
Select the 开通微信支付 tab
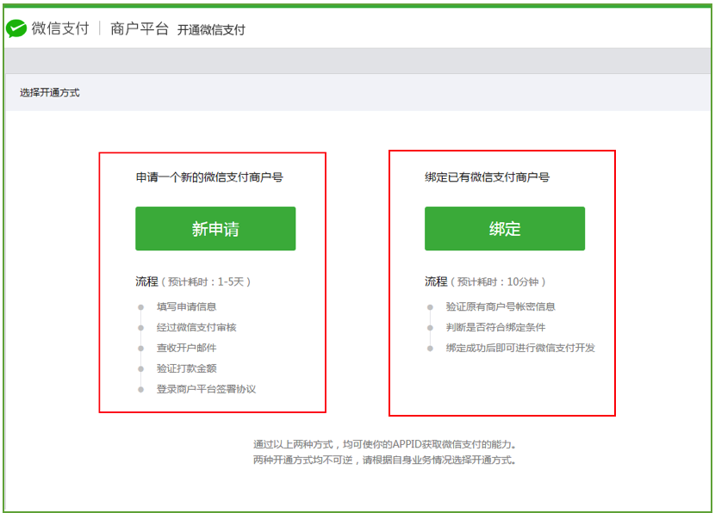tap(214, 29)
